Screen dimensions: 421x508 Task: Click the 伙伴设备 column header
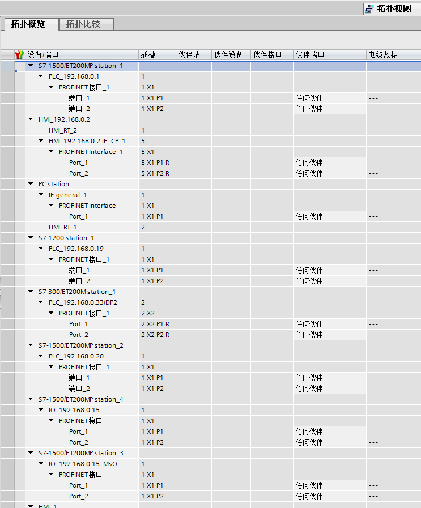point(231,54)
